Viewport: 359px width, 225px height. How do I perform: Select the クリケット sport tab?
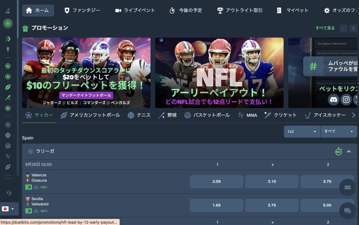click(x=280, y=115)
